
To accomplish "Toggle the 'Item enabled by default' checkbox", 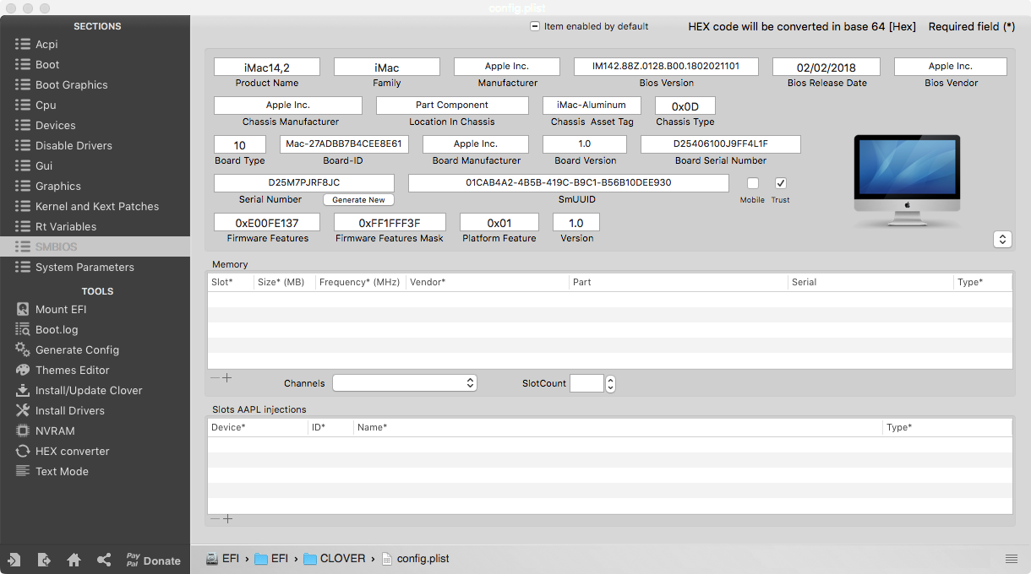I will 535,26.
